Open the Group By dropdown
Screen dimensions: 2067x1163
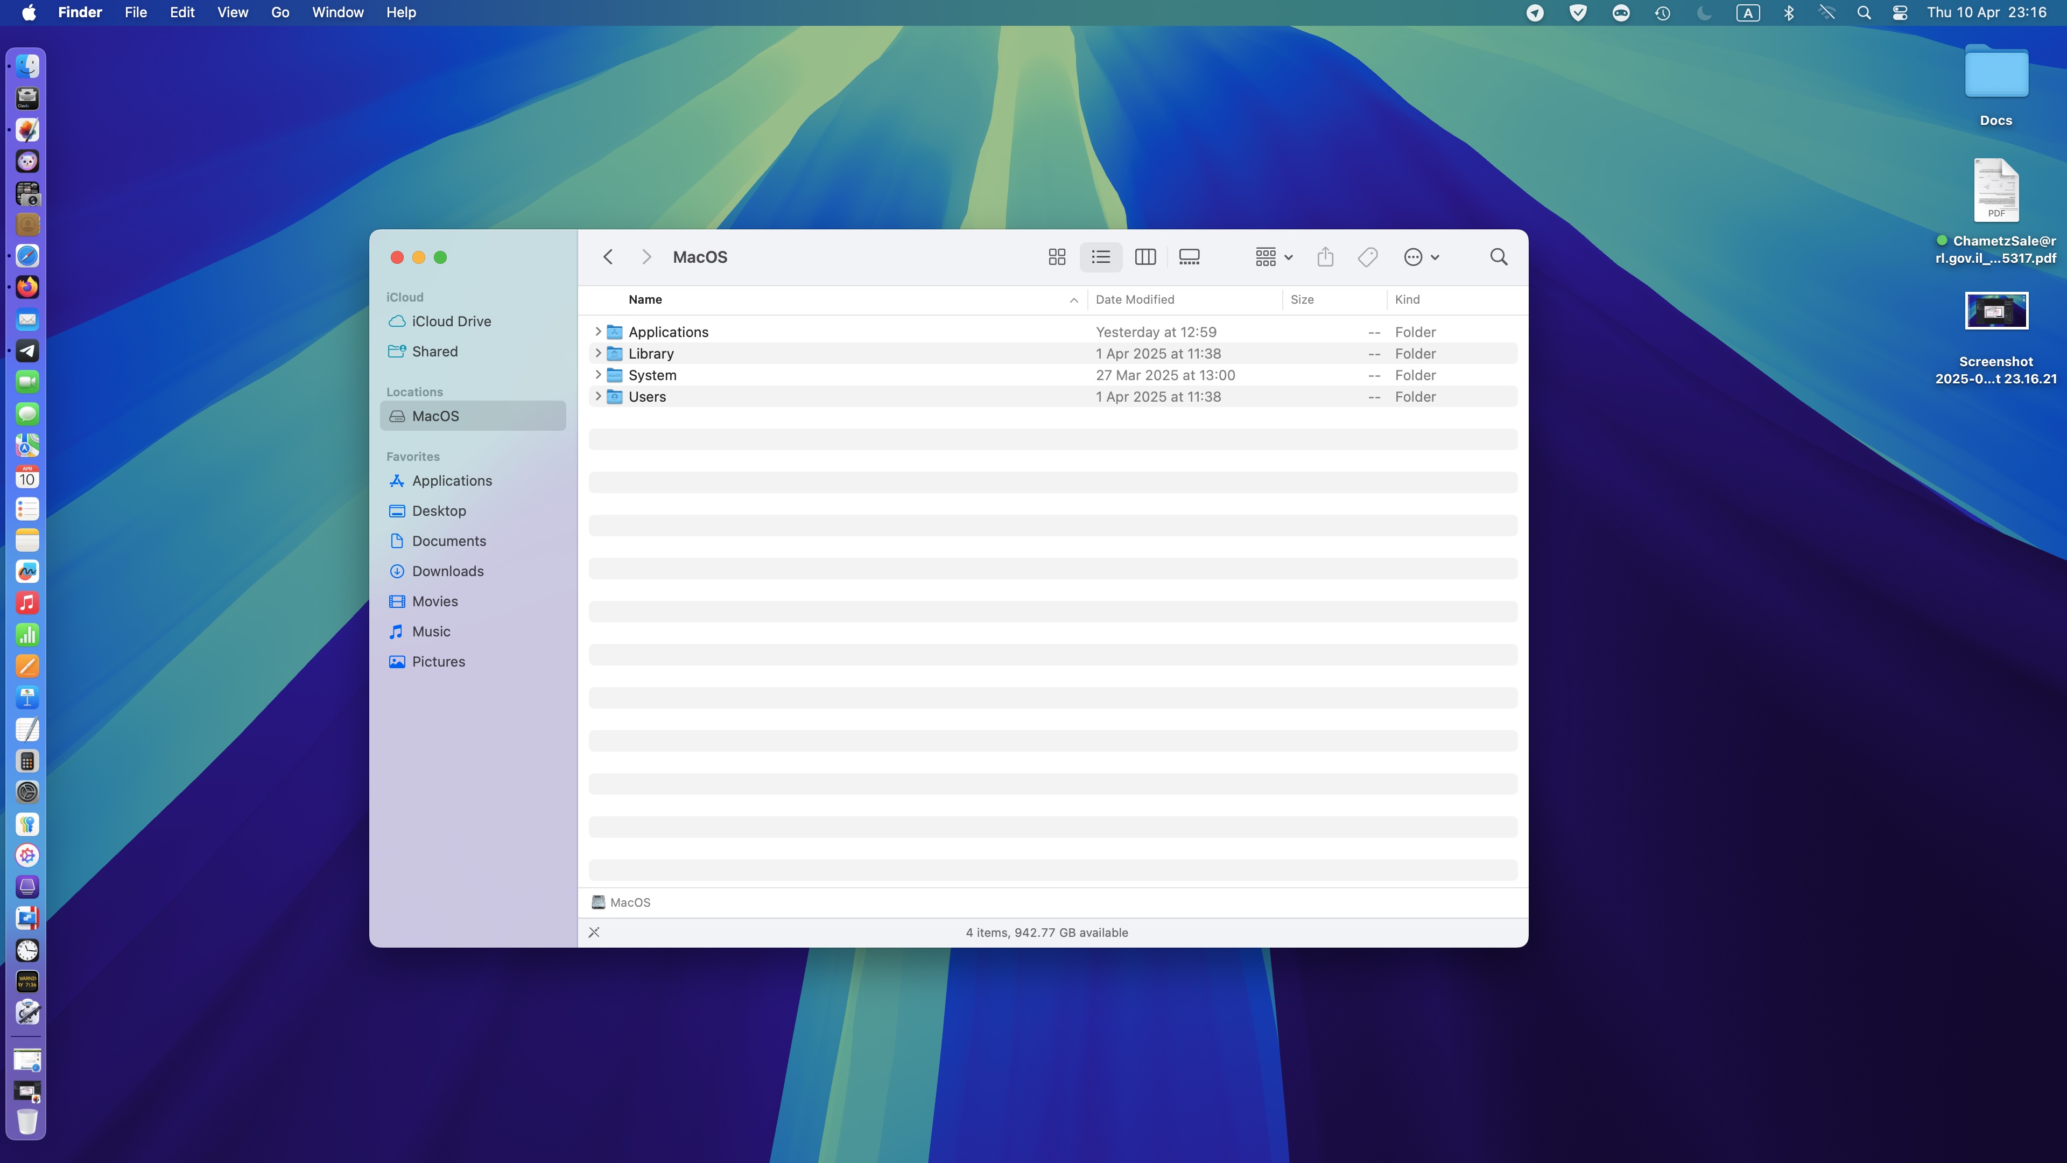[1272, 257]
